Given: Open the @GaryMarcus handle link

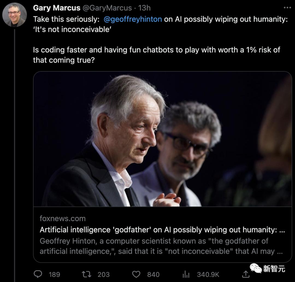Looking at the screenshot, I should pyautogui.click(x=107, y=8).
